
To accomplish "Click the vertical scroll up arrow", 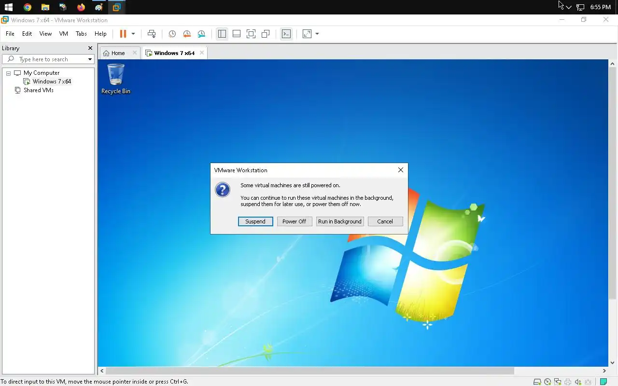I will (x=612, y=63).
